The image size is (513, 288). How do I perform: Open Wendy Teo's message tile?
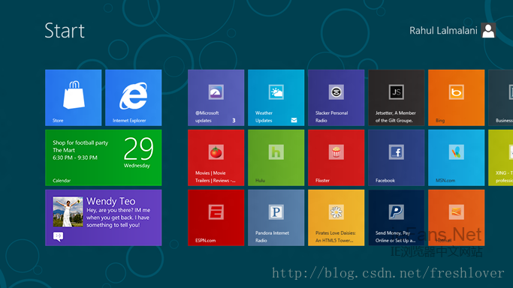(104, 217)
